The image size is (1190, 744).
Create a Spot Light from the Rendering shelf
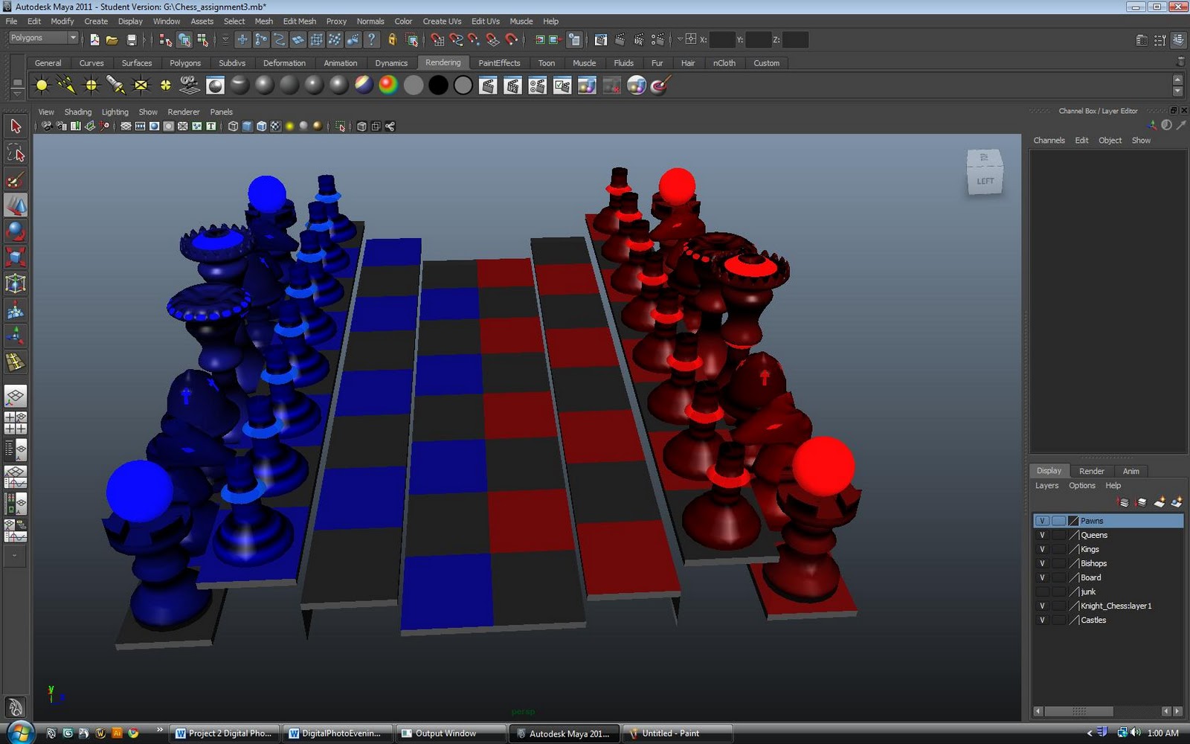116,86
